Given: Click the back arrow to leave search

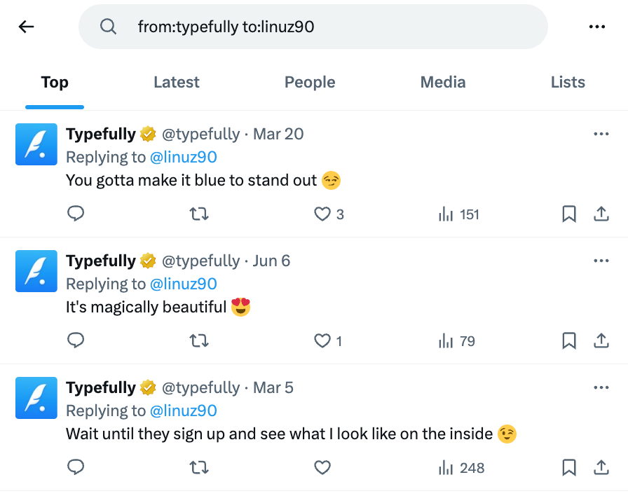Looking at the screenshot, I should click(26, 27).
